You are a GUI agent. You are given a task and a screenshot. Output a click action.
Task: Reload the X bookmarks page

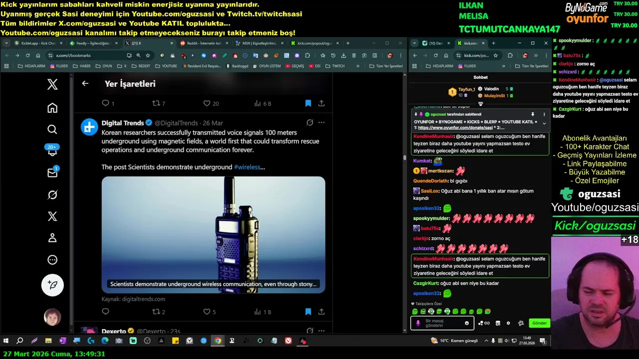tap(27, 55)
